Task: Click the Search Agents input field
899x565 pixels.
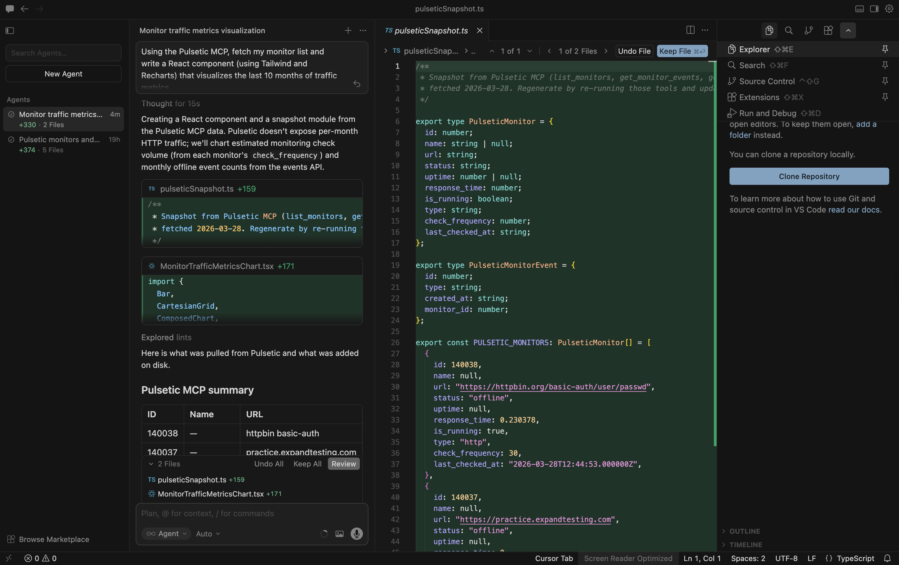Action: coord(64,53)
